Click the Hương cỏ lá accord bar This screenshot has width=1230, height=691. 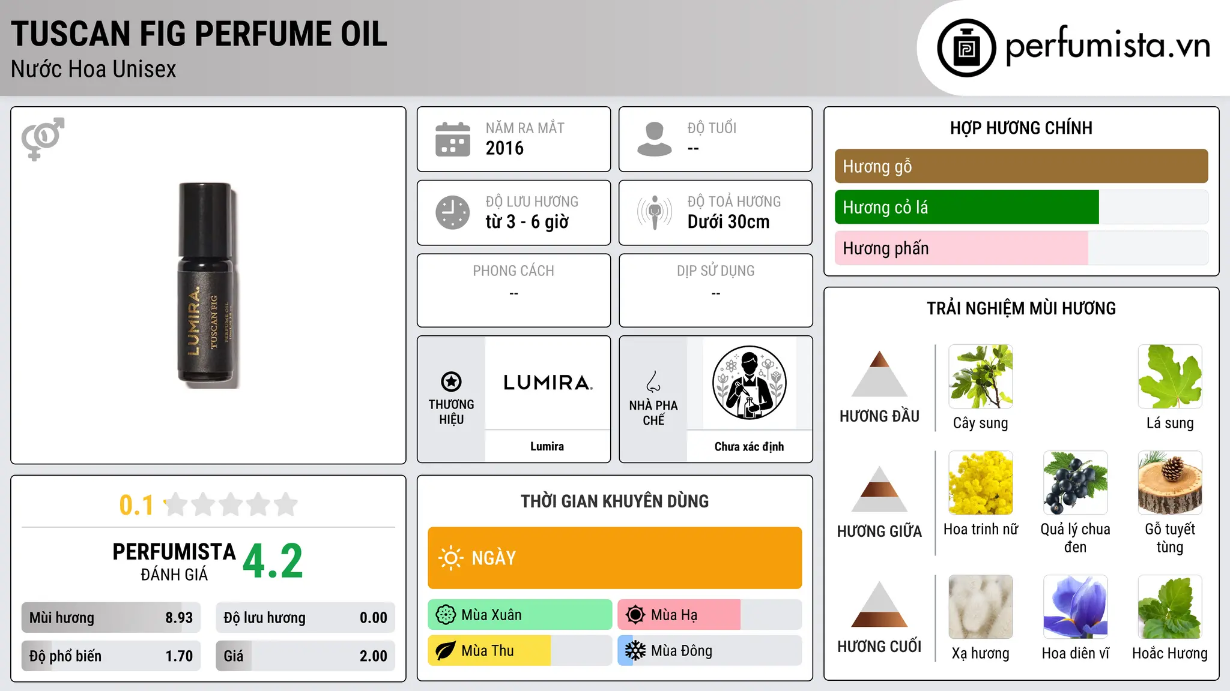pyautogui.click(x=1021, y=208)
